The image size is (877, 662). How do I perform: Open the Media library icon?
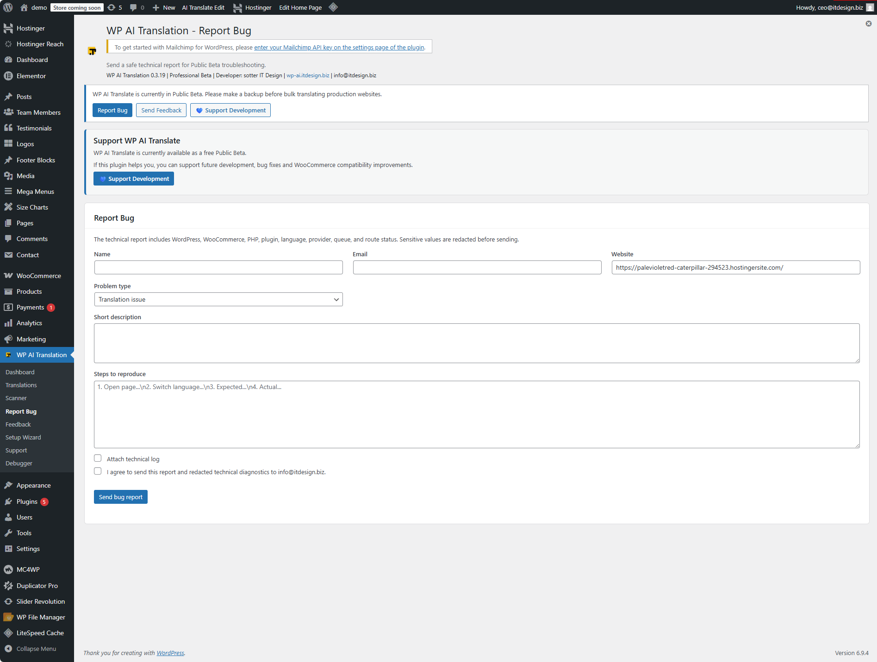click(x=8, y=176)
